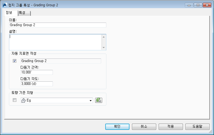
Task: Click the 이름 field containing Grading Group 2
Action: click(58, 25)
